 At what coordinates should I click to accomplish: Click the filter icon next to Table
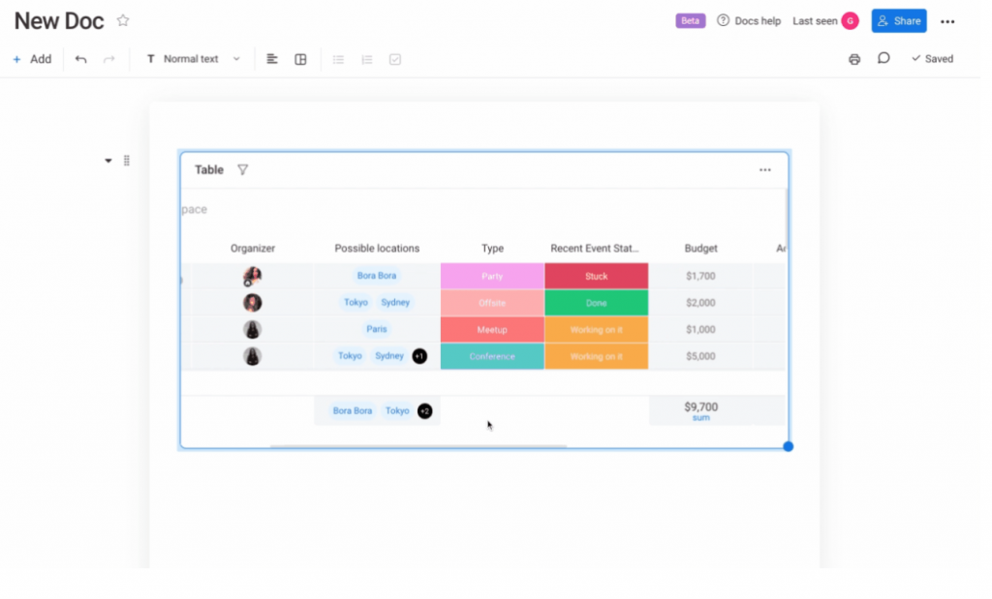click(x=242, y=169)
